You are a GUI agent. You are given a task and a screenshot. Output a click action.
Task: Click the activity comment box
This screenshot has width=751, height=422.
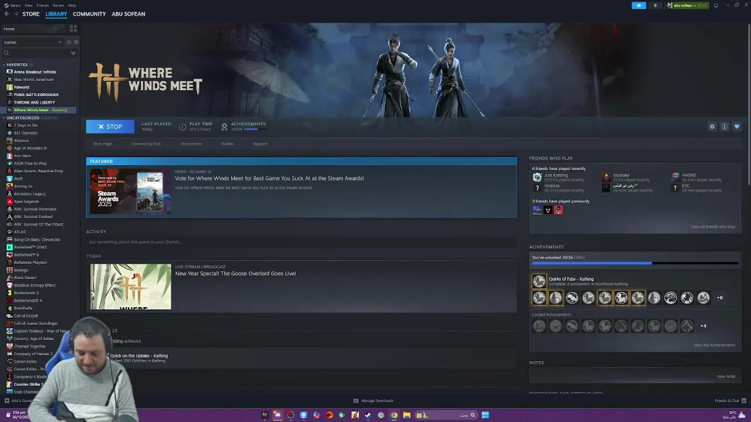[302, 242]
